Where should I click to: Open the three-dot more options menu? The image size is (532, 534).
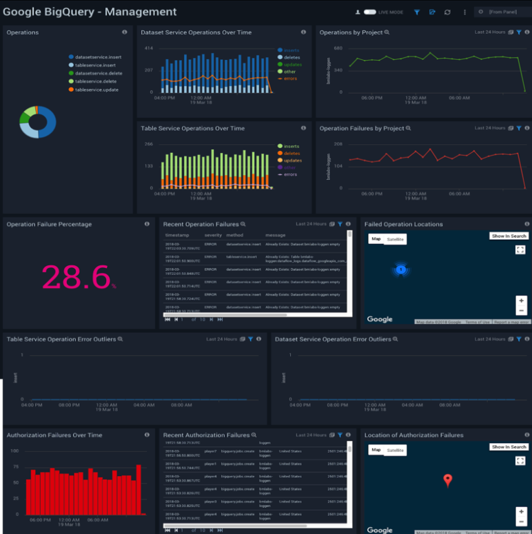click(464, 12)
